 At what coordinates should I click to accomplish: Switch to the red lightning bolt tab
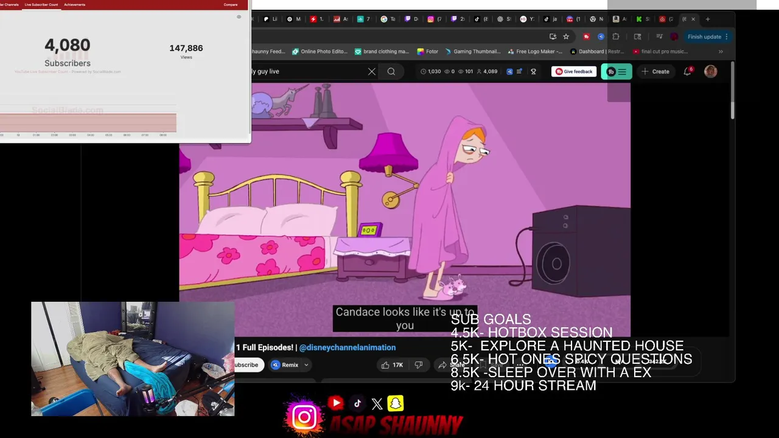[x=316, y=19]
